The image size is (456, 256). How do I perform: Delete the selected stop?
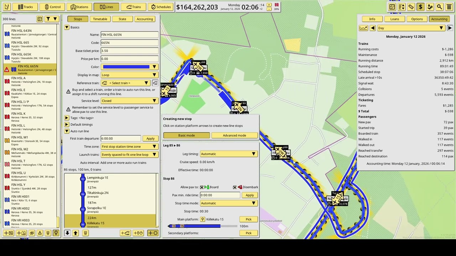click(x=85, y=233)
